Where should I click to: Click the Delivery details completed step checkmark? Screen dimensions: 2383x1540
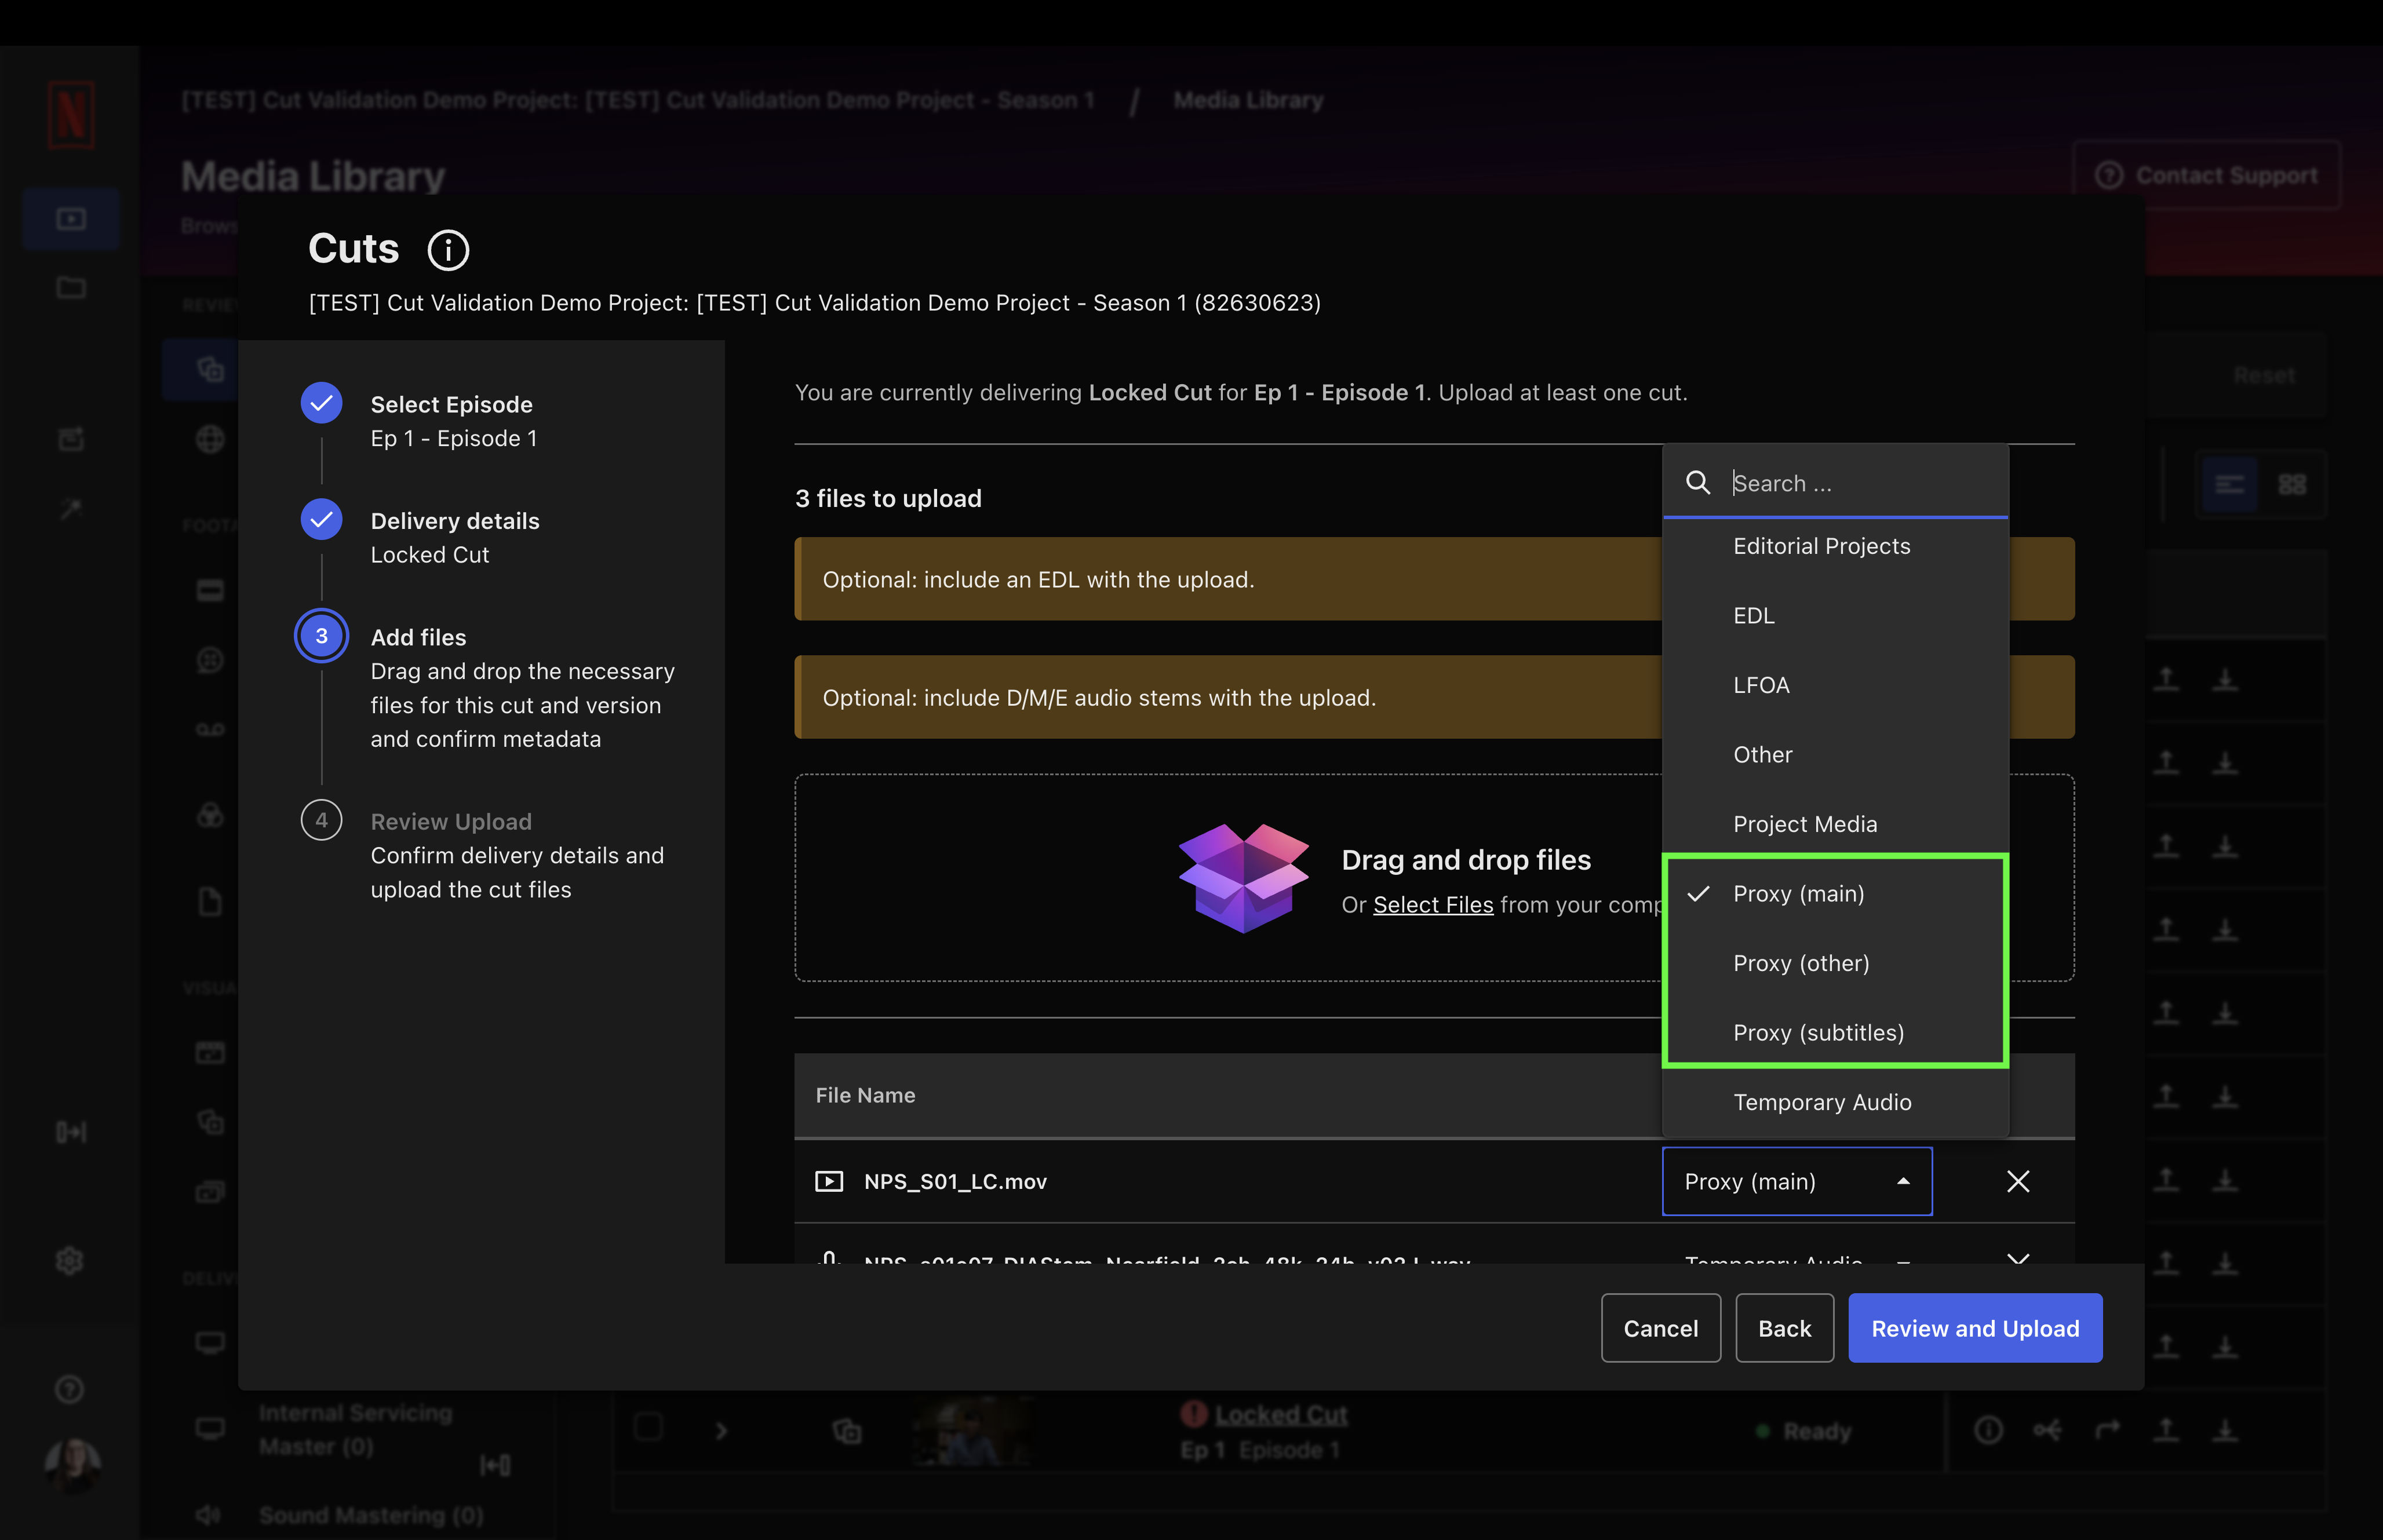tap(321, 519)
